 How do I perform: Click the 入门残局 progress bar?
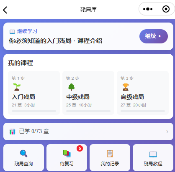pos(34,111)
